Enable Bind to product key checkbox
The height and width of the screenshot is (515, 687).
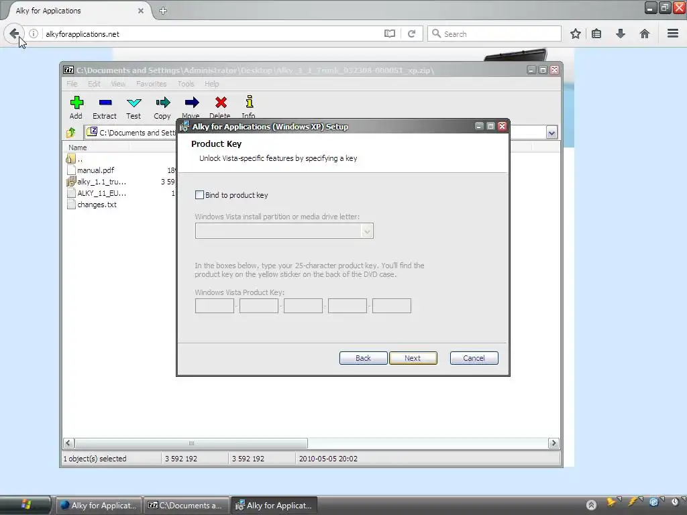click(199, 195)
